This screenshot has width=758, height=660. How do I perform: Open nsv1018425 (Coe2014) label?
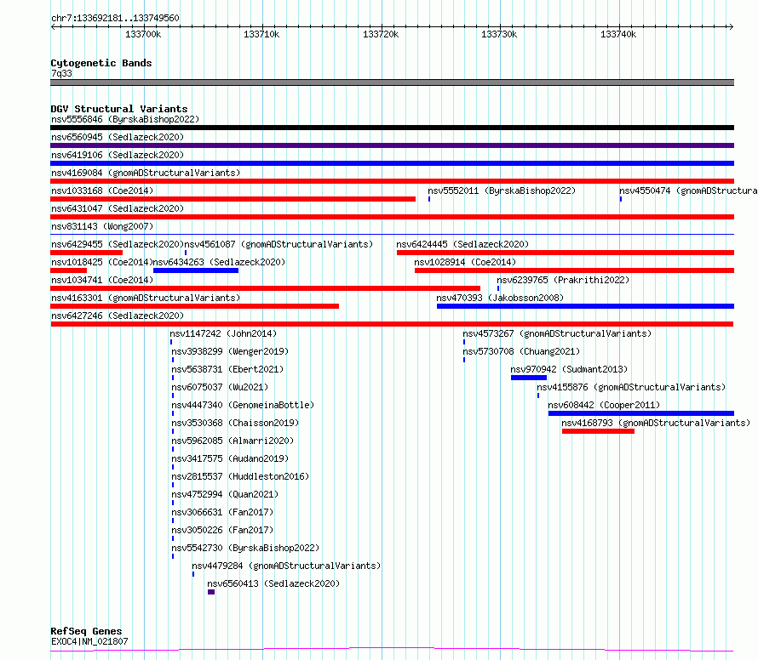tap(102, 262)
